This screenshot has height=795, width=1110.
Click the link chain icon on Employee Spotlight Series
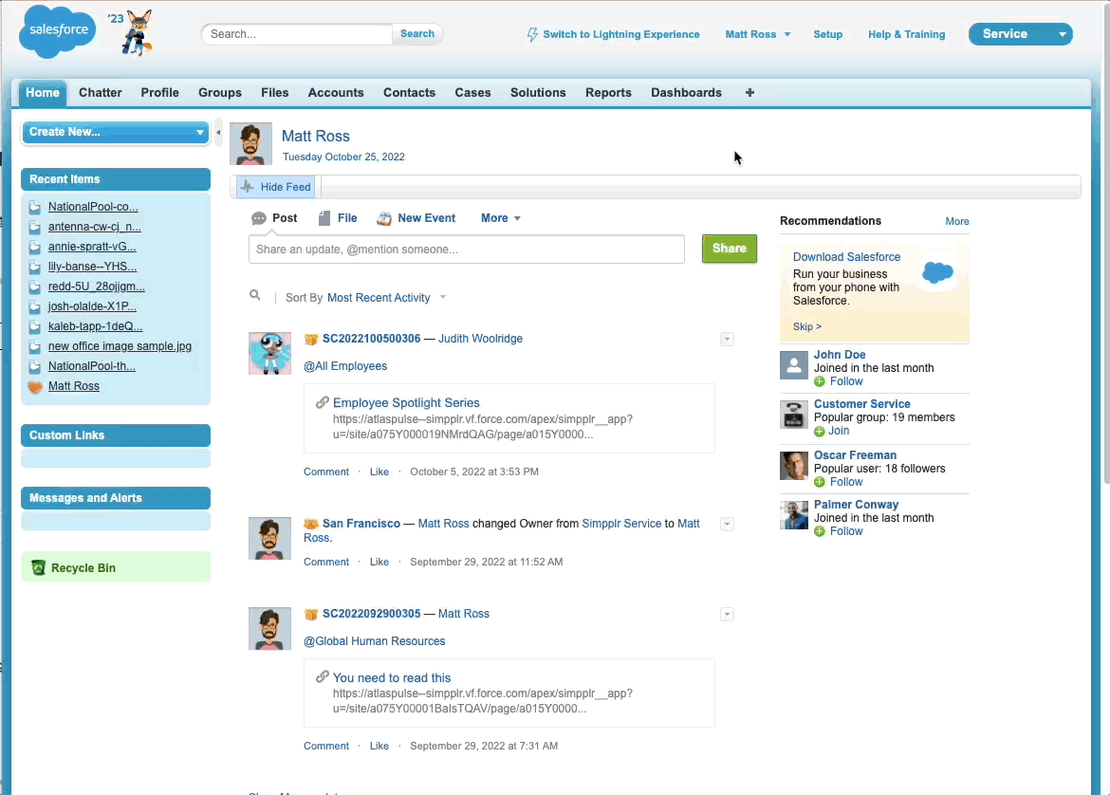(x=323, y=402)
